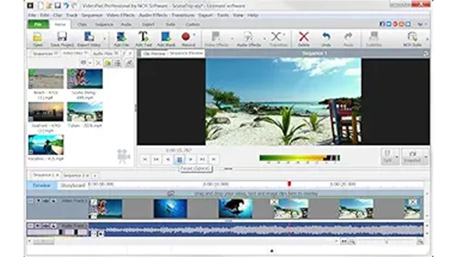The width and height of the screenshot is (457, 257).
Task: Go to end of sequence button
Action: pyautogui.click(x=214, y=160)
